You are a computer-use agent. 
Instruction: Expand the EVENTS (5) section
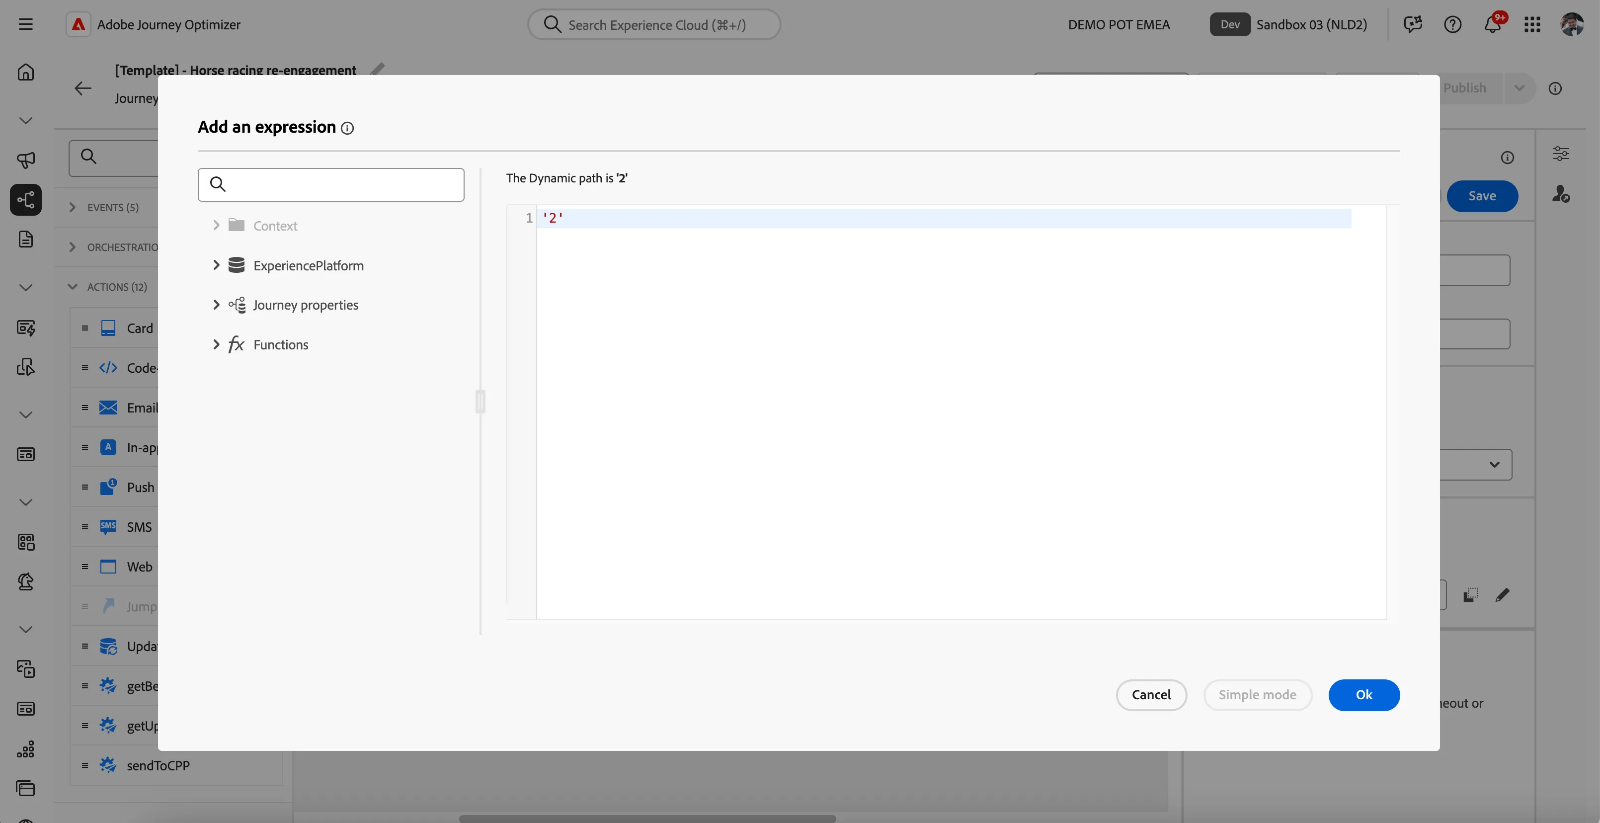[x=72, y=207]
